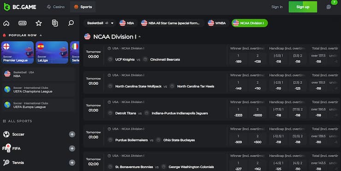Bet NC State Wolfpack winner at -149

(238, 86)
